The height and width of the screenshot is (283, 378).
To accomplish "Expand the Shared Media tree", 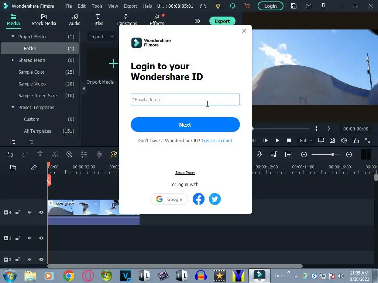I will pyautogui.click(x=13, y=60).
